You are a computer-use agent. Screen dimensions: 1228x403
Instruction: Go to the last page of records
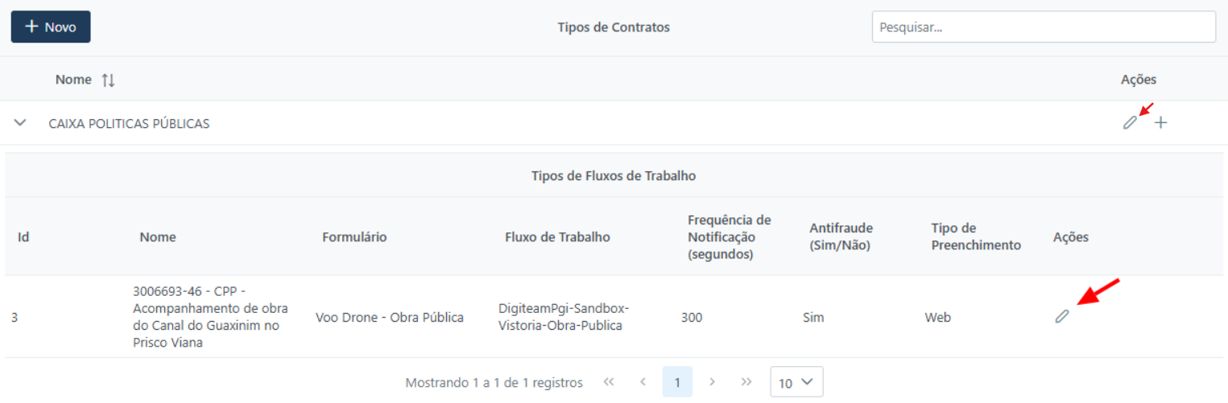(746, 382)
